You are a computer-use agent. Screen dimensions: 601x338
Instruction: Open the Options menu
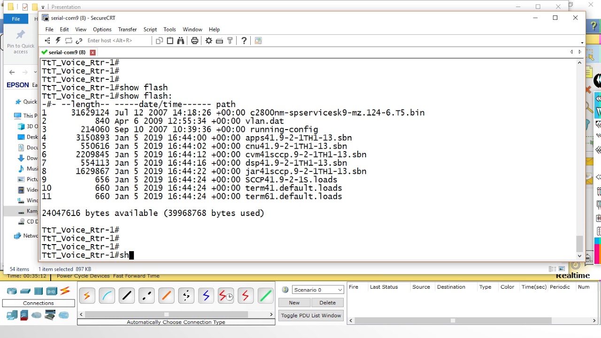(102, 30)
